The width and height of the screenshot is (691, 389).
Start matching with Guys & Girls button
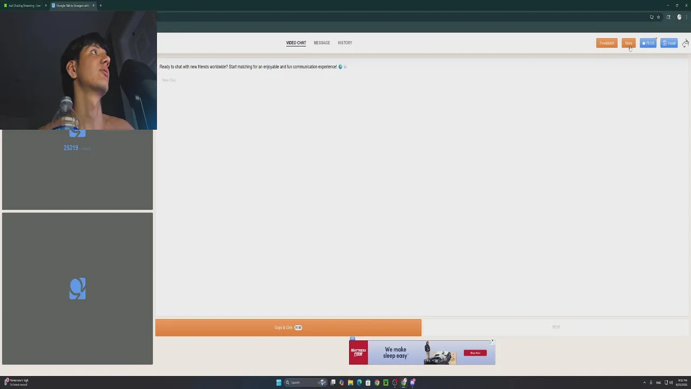pyautogui.click(x=288, y=327)
